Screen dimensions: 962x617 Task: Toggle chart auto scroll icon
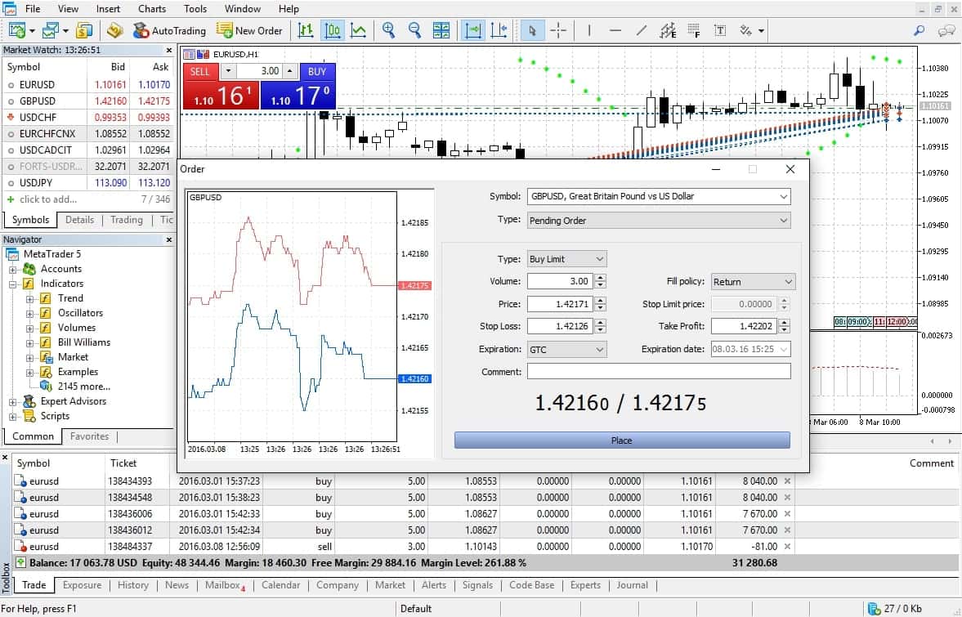click(x=473, y=30)
